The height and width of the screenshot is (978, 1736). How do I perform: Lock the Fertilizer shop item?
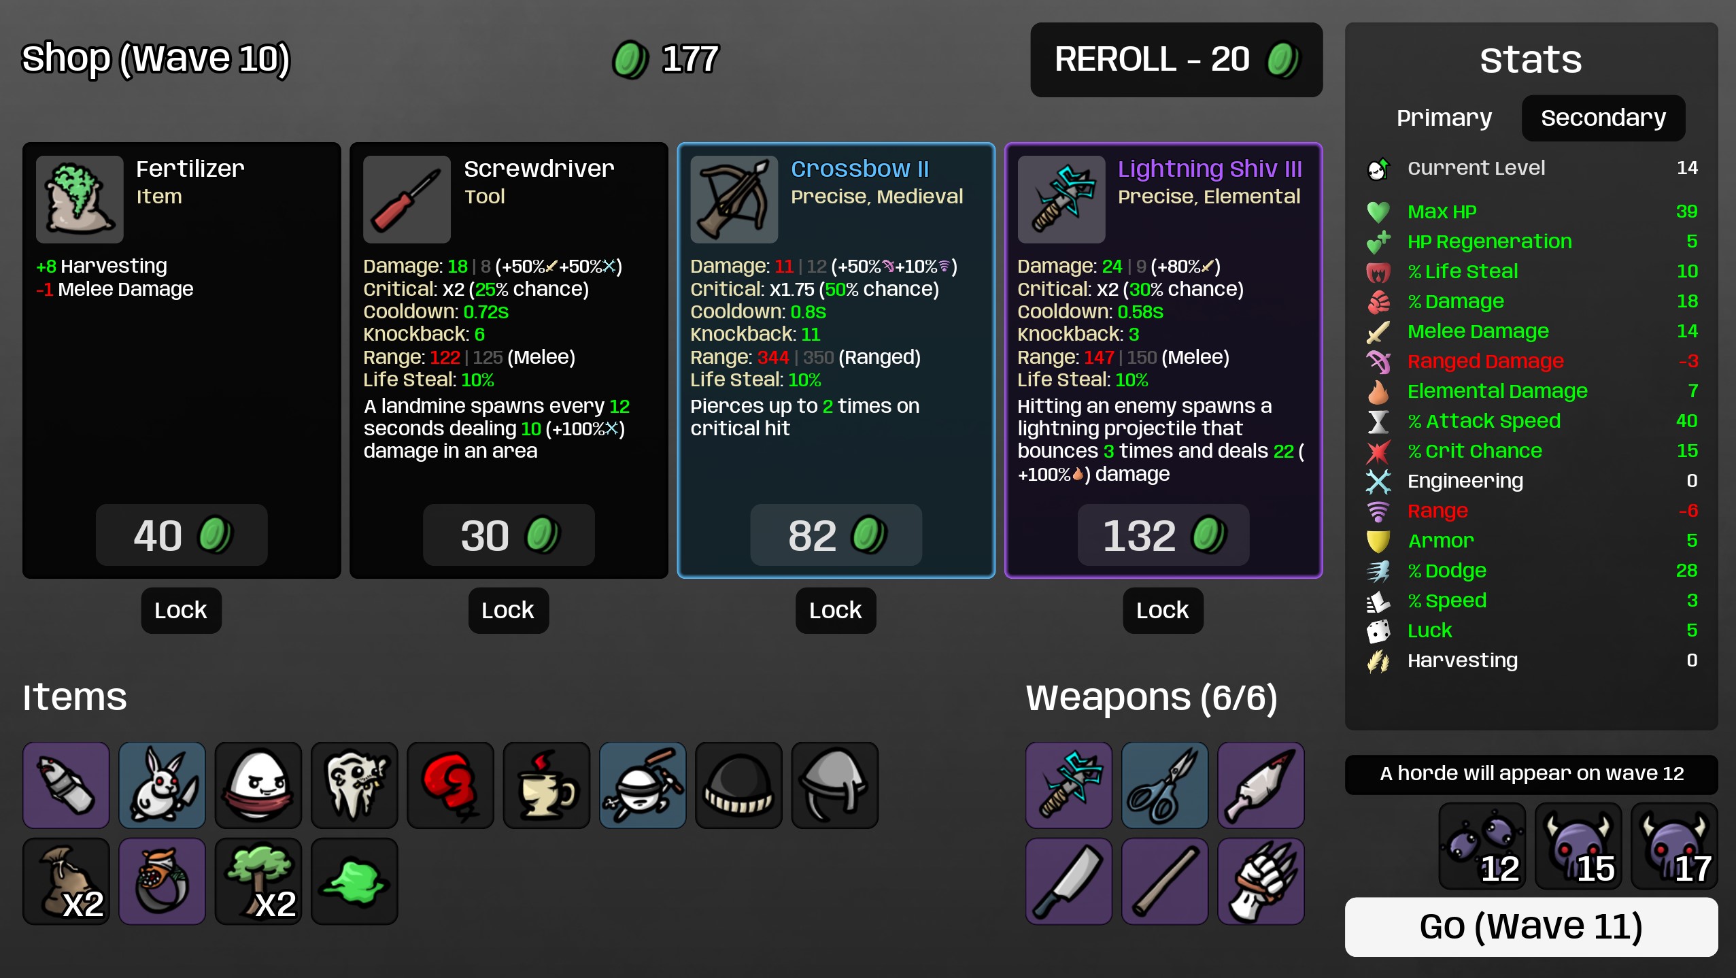181,610
